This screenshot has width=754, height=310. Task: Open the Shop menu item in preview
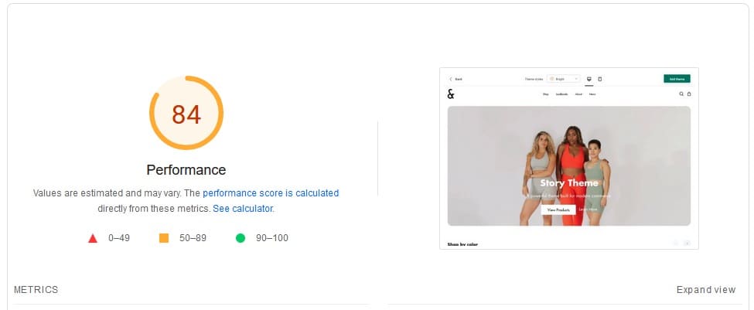pos(545,94)
